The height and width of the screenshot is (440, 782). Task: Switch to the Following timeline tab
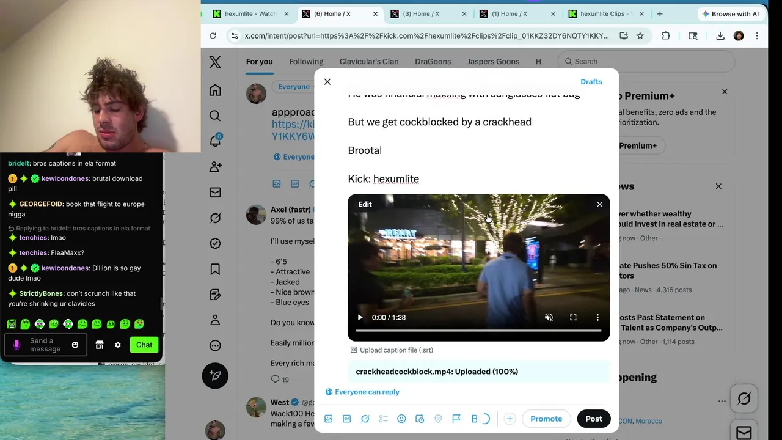(306, 61)
